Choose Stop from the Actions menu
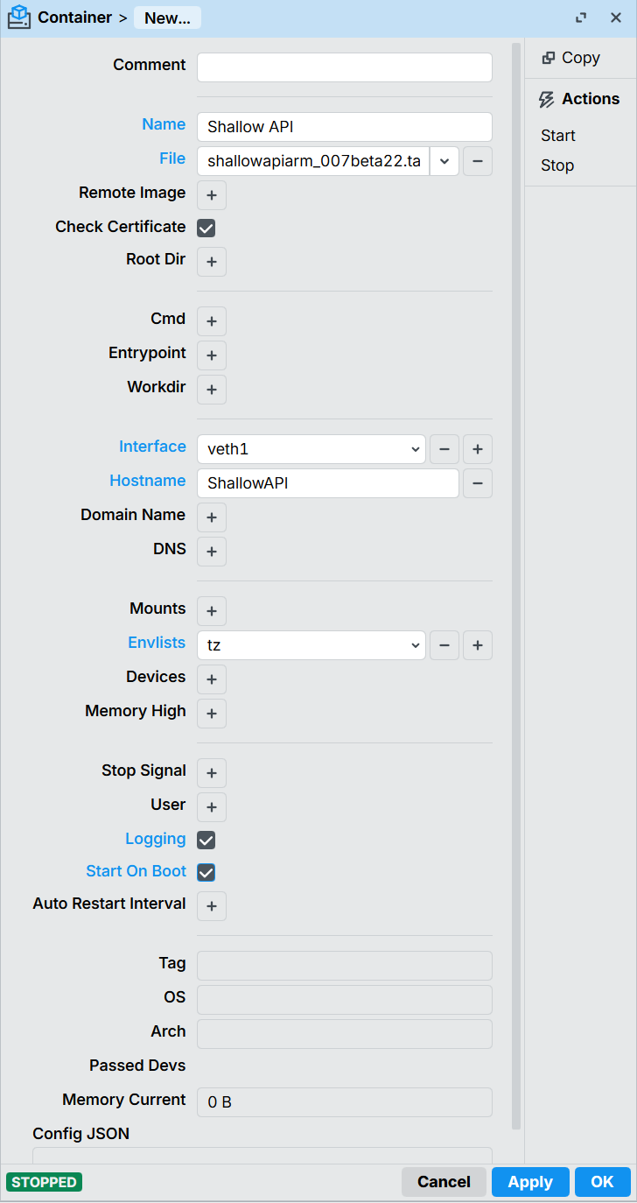637x1203 pixels. 557,165
